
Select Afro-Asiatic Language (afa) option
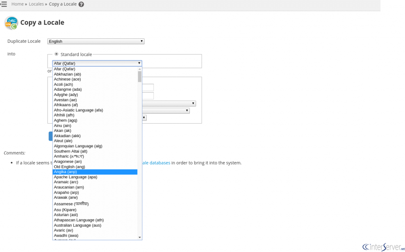(95, 110)
